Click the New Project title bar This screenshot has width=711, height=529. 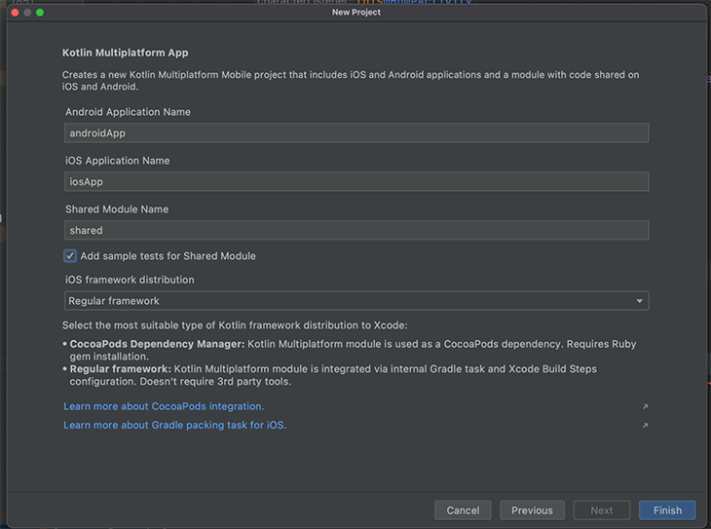[355, 13]
